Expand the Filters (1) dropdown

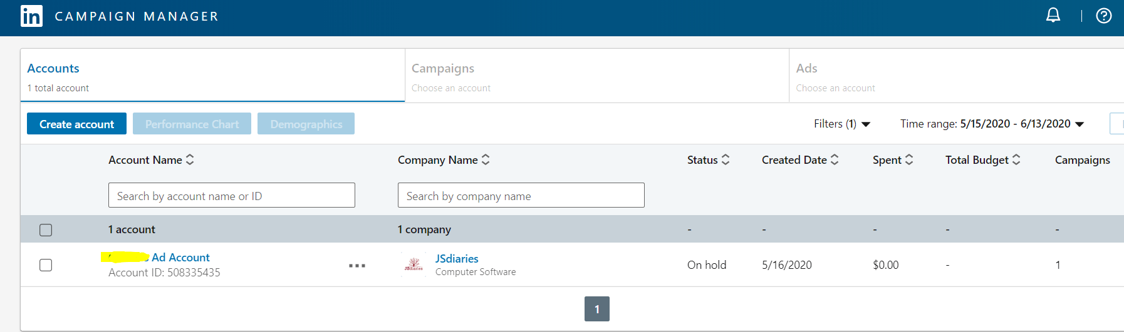(x=841, y=124)
